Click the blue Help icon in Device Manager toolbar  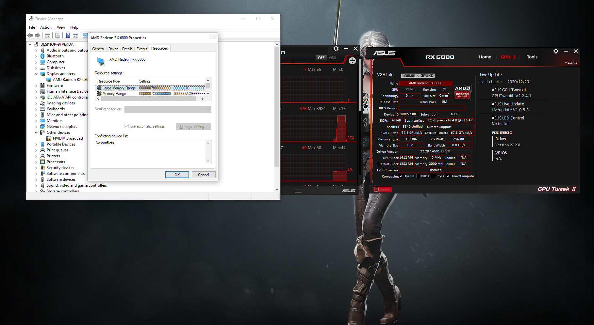(68, 35)
